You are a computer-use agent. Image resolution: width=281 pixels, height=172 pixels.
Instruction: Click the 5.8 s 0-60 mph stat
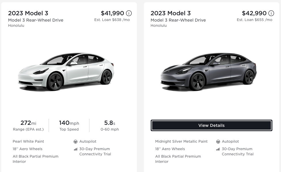[110, 125]
